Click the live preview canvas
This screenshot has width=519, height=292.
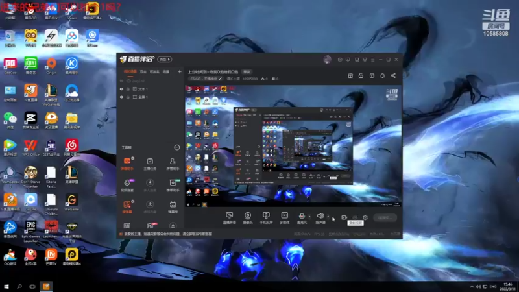[293, 146]
